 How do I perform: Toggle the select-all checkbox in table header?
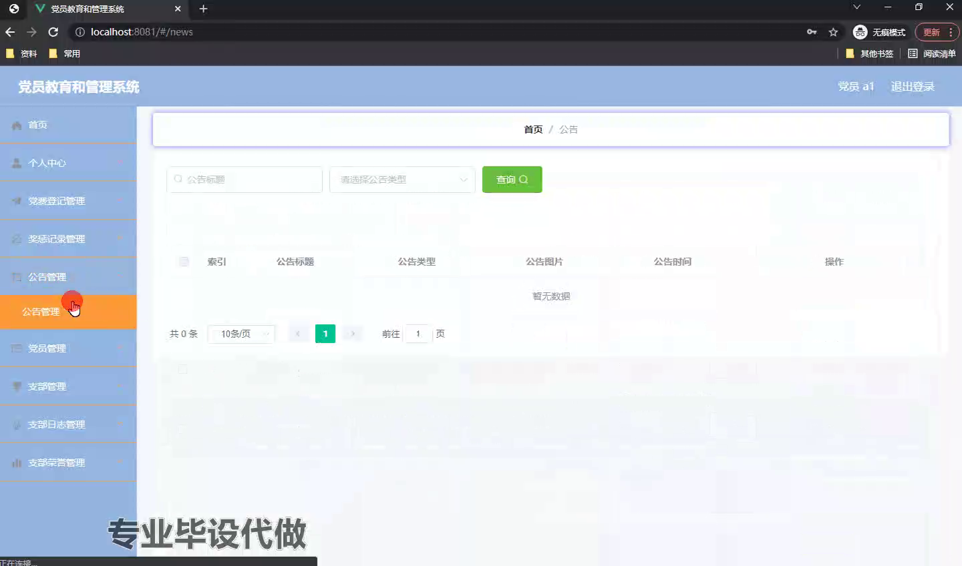184,262
